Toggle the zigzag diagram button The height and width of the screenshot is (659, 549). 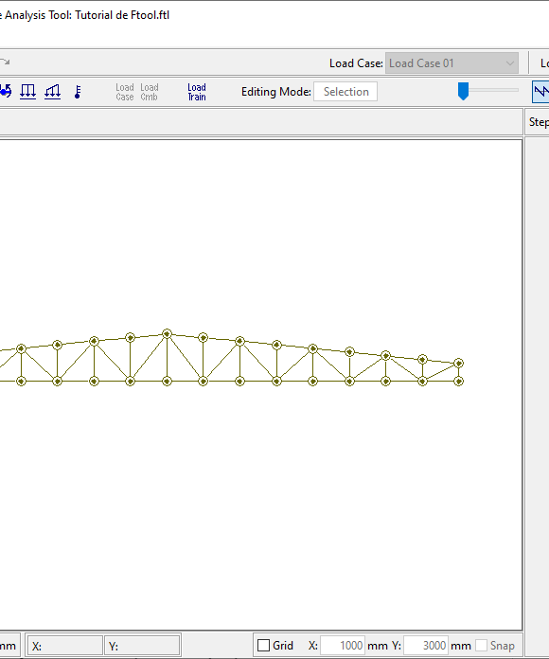[x=541, y=92]
